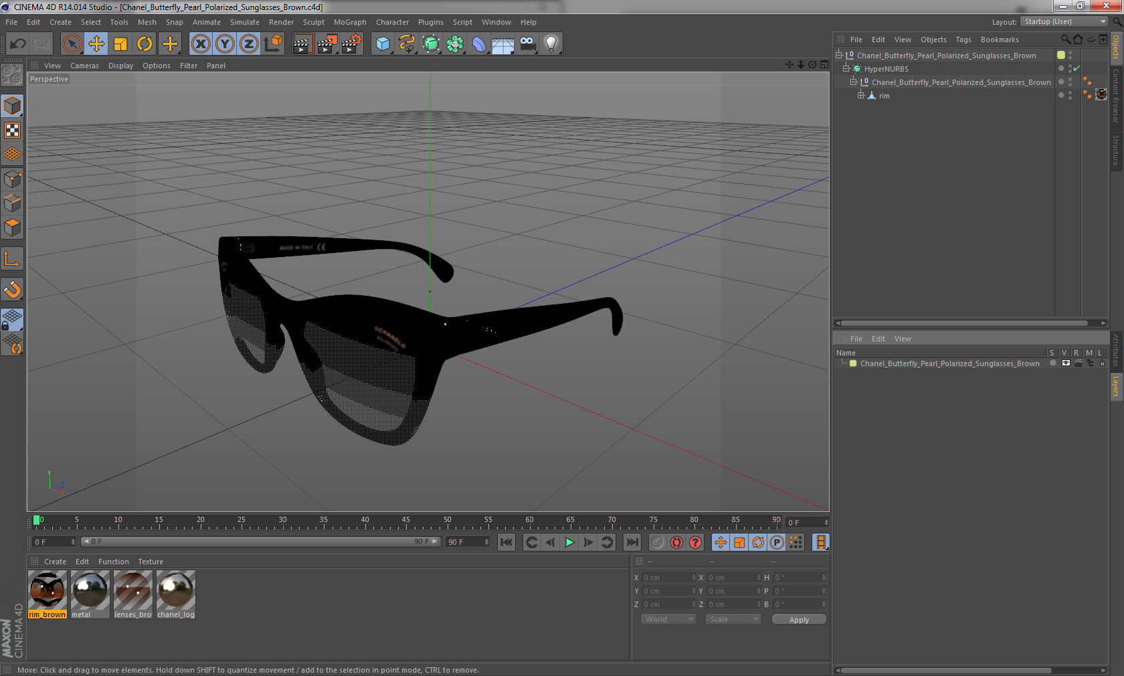Select the metal material
Screen dimensions: 1124x676
tap(90, 594)
